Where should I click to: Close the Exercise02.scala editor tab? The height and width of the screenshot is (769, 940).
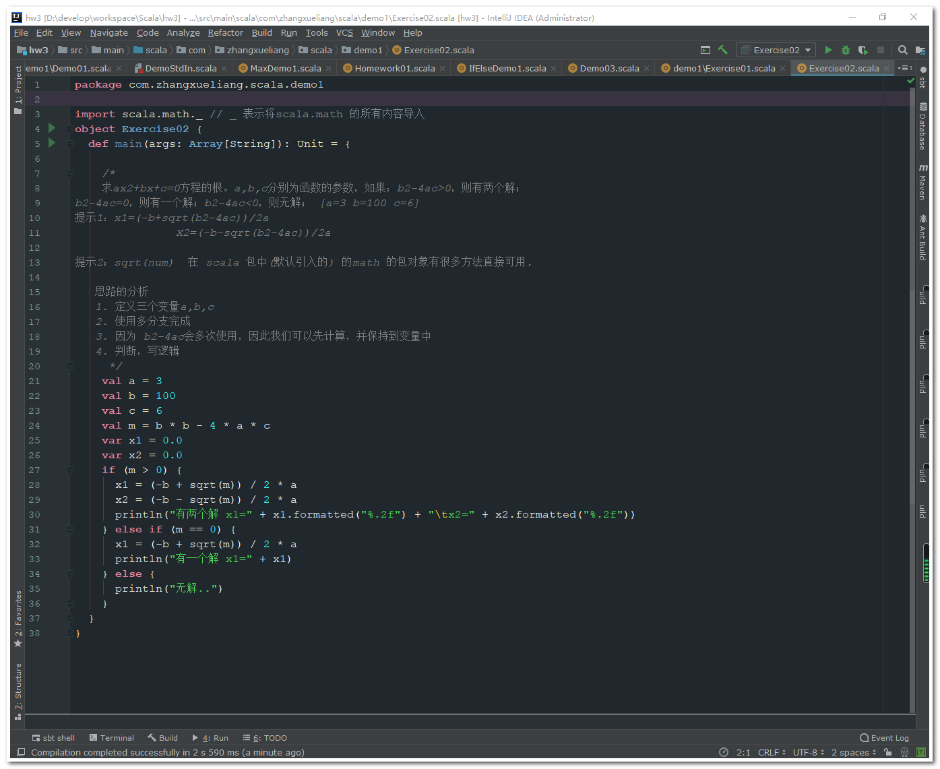(886, 68)
